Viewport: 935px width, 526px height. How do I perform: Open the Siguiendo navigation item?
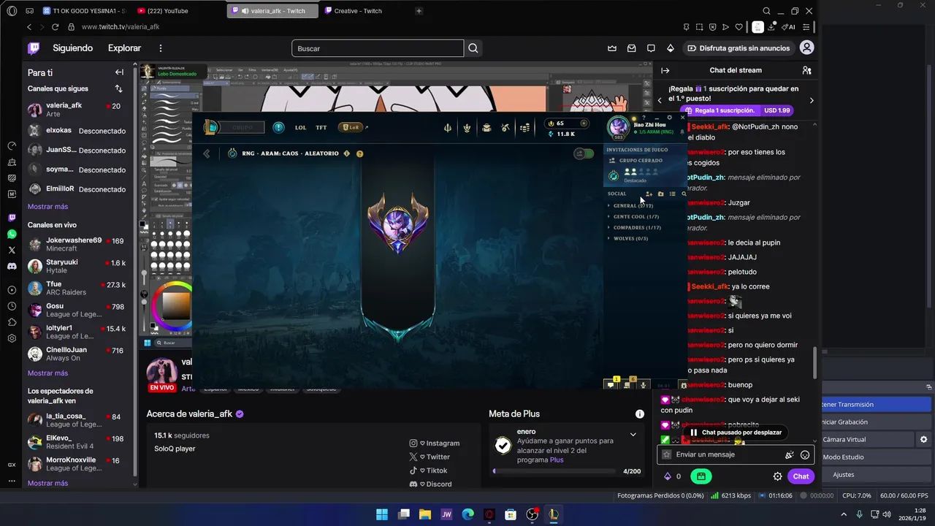coord(72,48)
